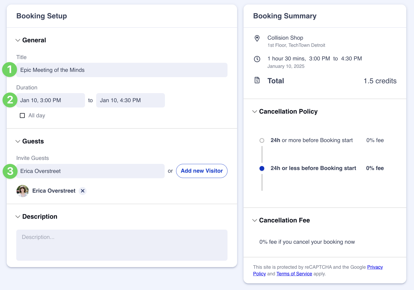Screen dimensions: 414x290
Task: Select the 24h or less policy marker
Action: click(262, 168)
